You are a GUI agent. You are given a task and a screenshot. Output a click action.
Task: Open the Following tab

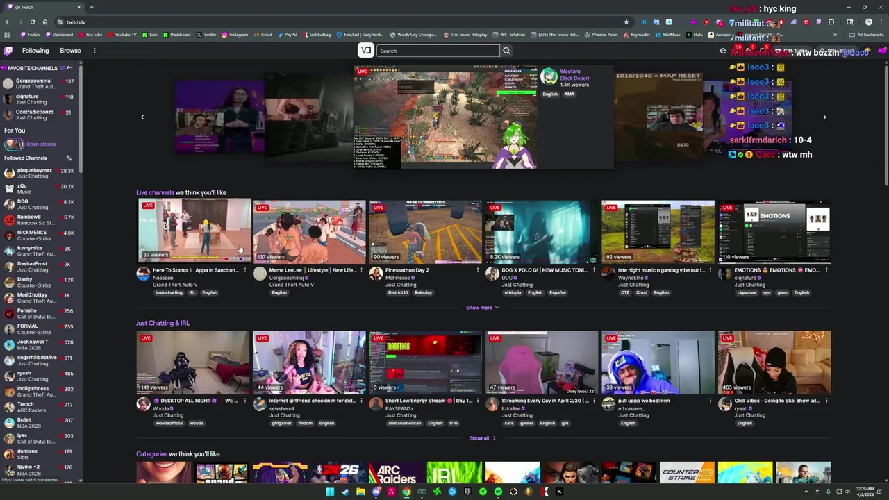[35, 51]
